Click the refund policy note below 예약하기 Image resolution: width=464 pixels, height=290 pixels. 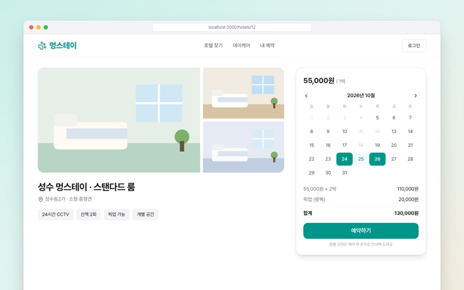click(361, 245)
